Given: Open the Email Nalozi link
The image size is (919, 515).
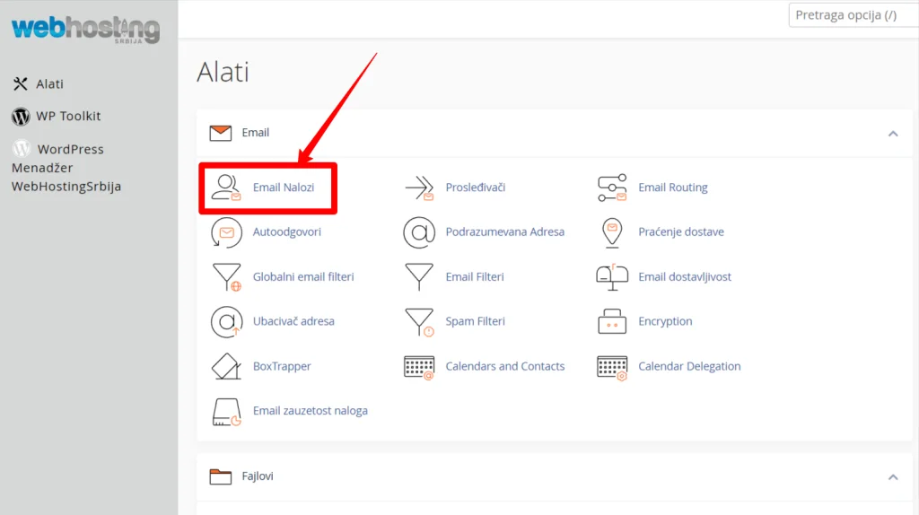Looking at the screenshot, I should (x=284, y=188).
